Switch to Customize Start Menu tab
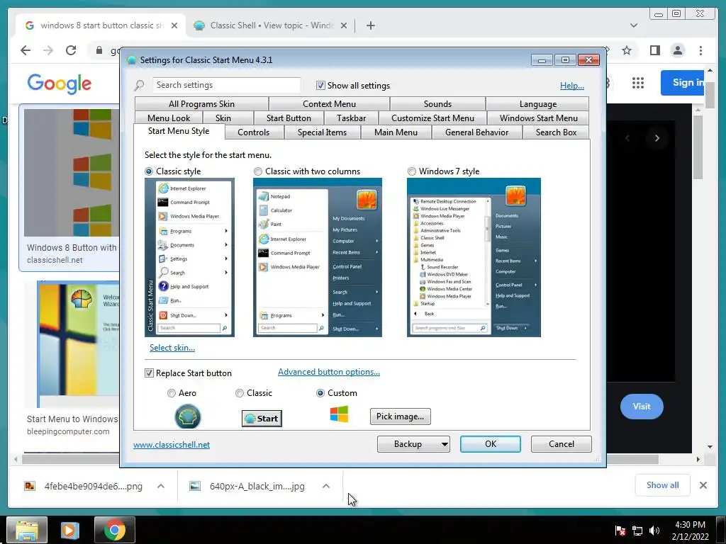The image size is (726, 544). (432, 118)
